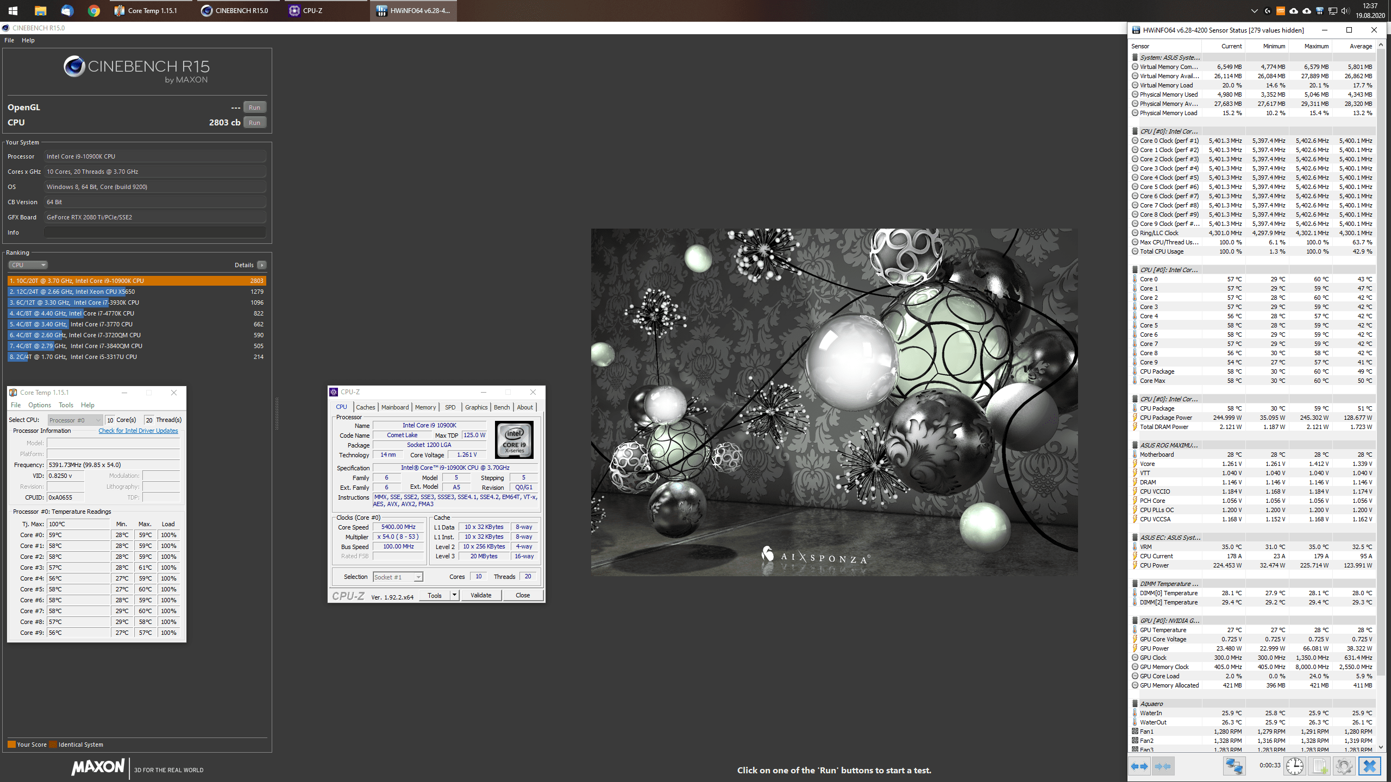
Task: Switch to CPU-Z SPD tab
Action: pyautogui.click(x=450, y=407)
